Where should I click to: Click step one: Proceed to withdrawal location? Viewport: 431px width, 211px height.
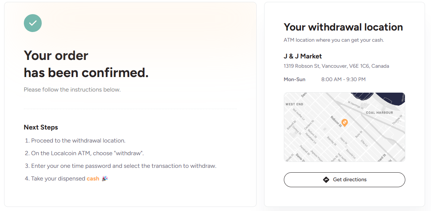[75, 141]
